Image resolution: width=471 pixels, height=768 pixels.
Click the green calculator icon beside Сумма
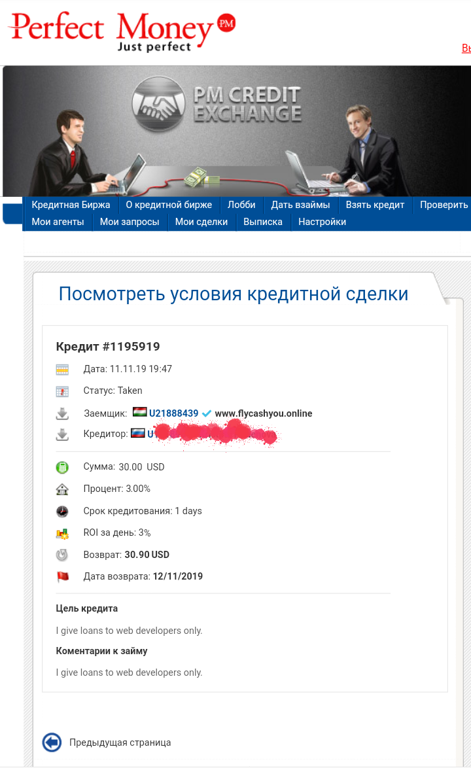[x=62, y=467]
